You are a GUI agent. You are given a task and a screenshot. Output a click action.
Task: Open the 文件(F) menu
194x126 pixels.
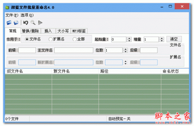12,15
